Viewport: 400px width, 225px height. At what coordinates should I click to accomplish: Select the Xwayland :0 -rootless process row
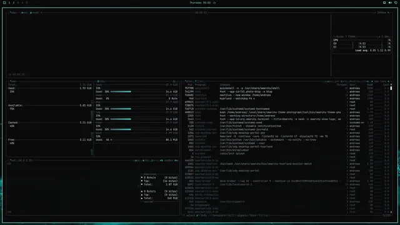287,136
